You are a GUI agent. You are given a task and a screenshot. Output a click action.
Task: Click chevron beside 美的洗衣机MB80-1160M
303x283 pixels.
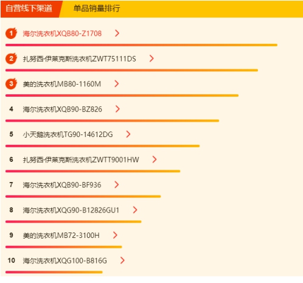coord(116,83)
